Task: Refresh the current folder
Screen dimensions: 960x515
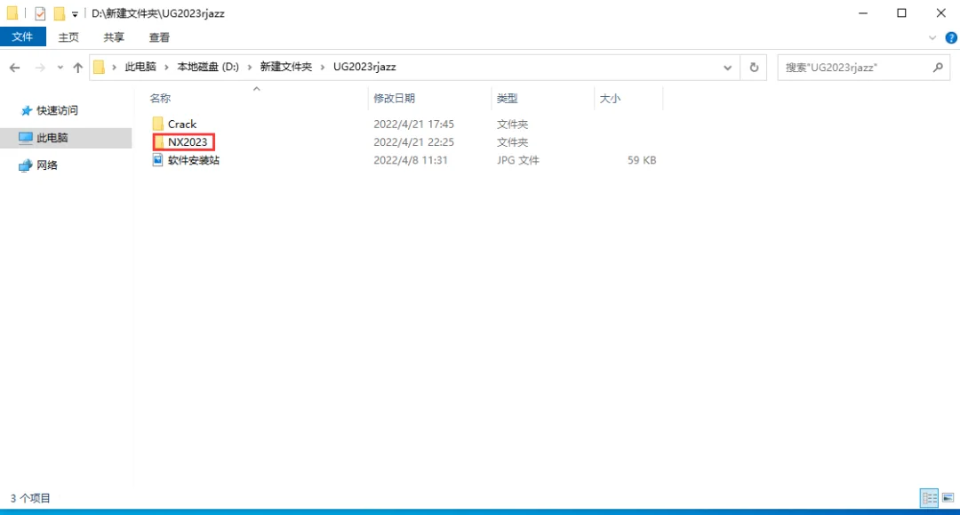Action: coord(754,68)
